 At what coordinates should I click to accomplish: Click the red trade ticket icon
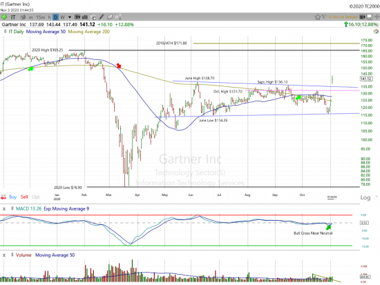[3, 197]
